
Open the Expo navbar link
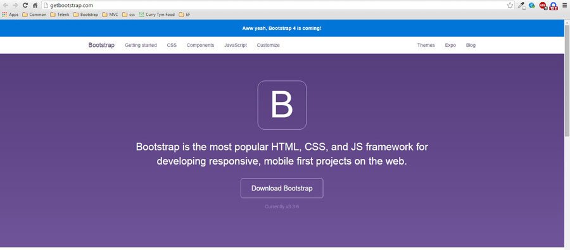tap(450, 45)
